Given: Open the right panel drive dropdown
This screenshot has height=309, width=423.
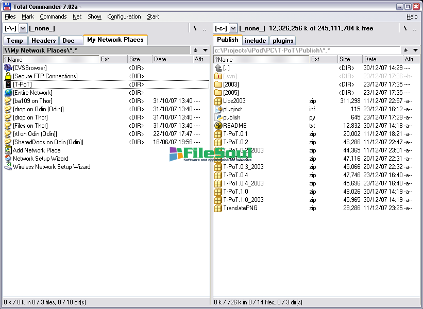Looking at the screenshot, I should 233,28.
